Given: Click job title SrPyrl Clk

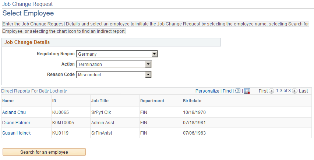Looking at the screenshot, I should point(101,112).
